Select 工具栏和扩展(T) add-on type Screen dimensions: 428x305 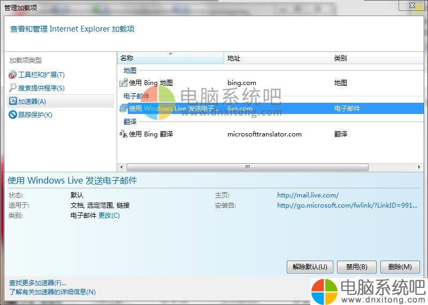(x=41, y=75)
